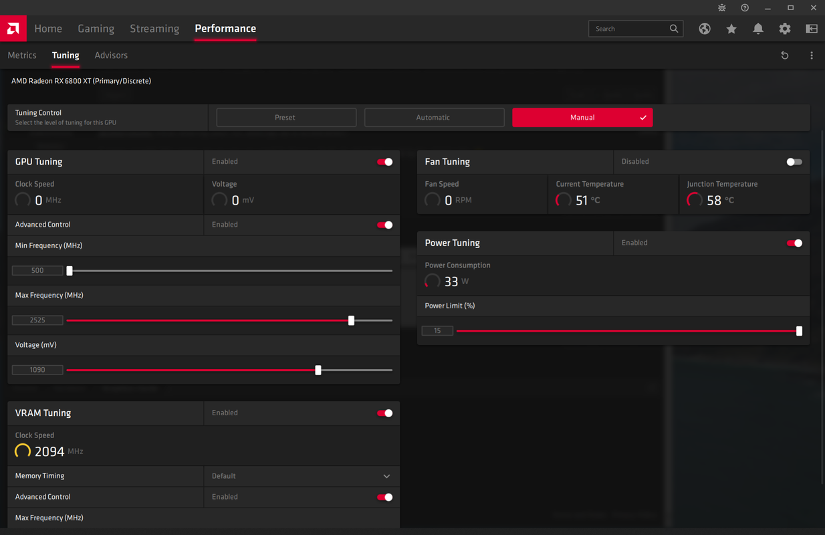Click the VRAM Clock Speed gauge
Viewport: 825px width, 535px height.
pos(23,451)
